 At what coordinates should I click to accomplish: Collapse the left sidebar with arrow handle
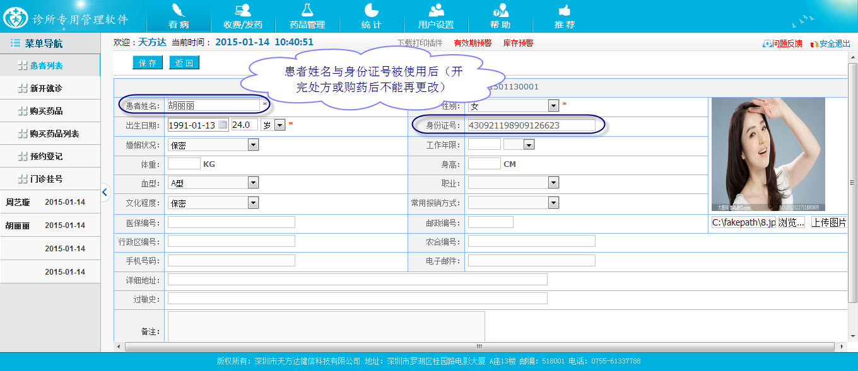105,192
